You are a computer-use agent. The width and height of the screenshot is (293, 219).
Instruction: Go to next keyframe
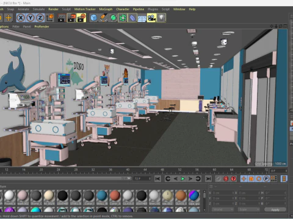tap(198, 179)
